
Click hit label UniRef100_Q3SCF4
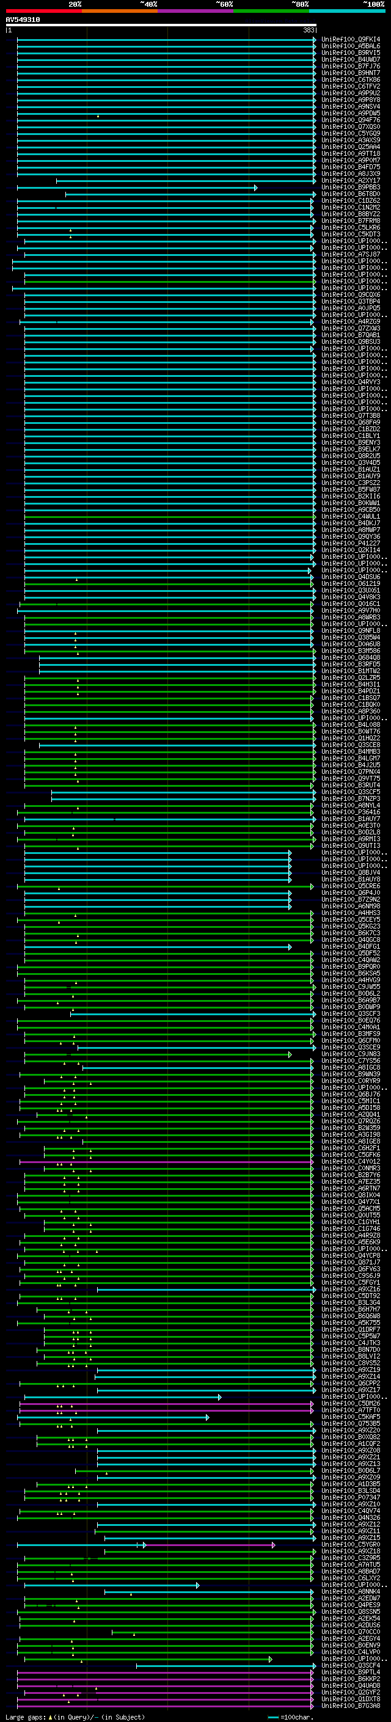click(x=351, y=1665)
